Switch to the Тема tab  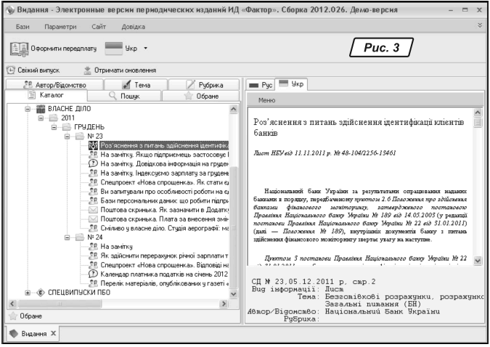point(131,85)
